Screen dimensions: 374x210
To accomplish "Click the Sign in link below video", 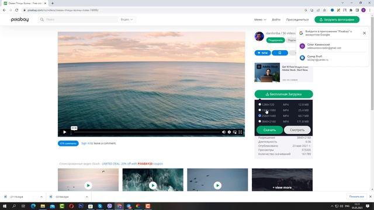I will 85,143.
